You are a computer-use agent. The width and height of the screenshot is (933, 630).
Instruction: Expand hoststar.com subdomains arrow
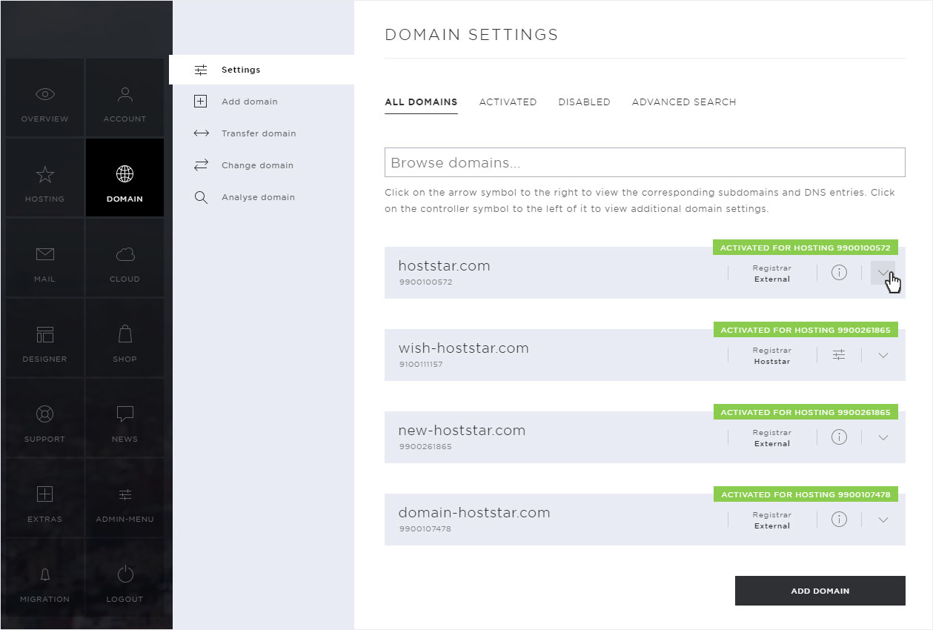coord(883,273)
